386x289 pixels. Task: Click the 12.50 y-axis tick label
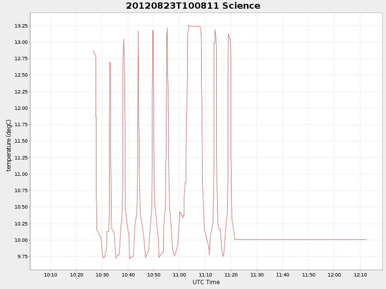click(x=21, y=75)
